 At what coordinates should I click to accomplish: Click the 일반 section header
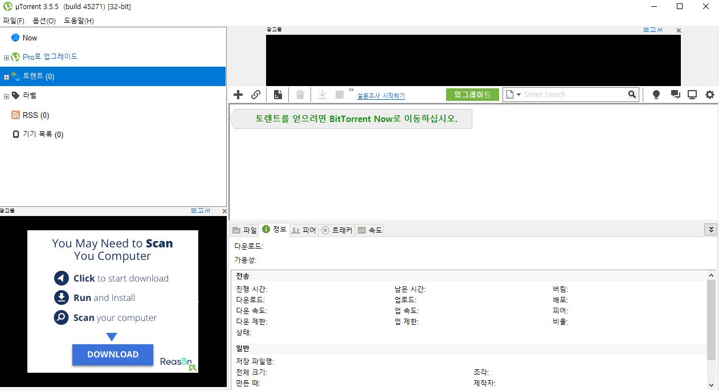coord(243,348)
